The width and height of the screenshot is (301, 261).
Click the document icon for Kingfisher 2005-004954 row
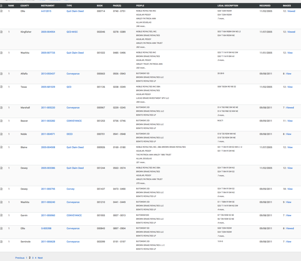pyautogui.click(x=1, y=32)
